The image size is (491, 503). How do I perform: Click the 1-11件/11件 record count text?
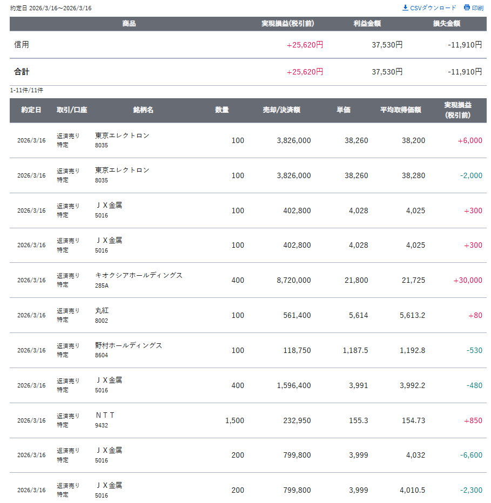(26, 90)
